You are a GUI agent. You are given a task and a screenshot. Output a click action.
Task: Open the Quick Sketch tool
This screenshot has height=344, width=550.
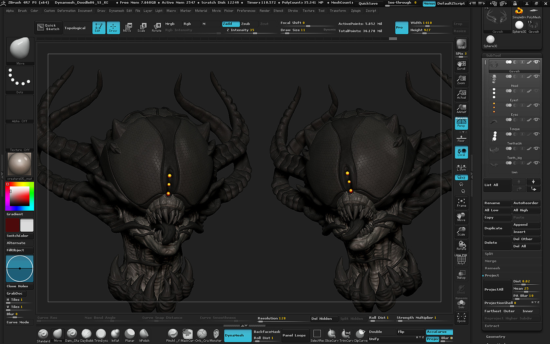coord(49,27)
